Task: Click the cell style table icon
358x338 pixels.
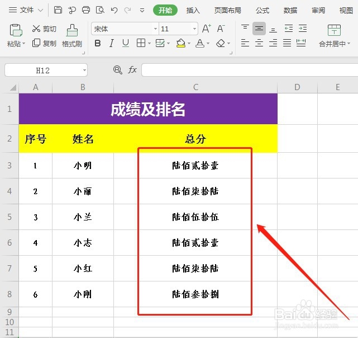Action: pos(160,43)
